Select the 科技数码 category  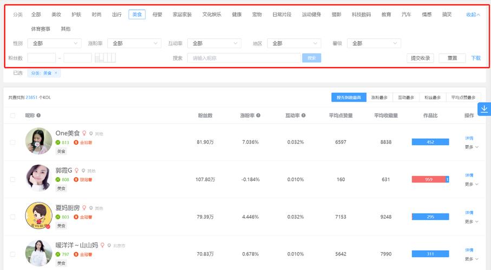361,15
